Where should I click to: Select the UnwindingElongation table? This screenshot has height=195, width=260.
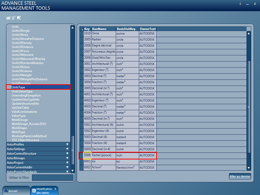pos(26,95)
